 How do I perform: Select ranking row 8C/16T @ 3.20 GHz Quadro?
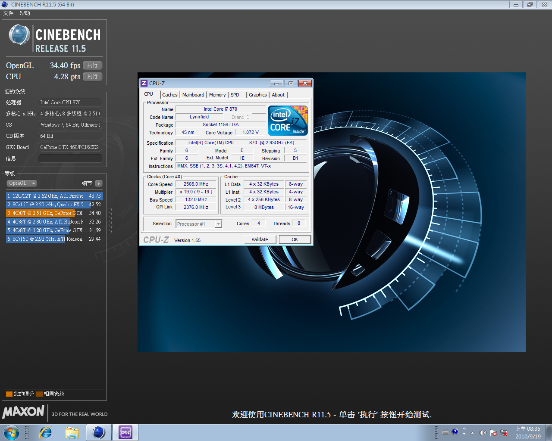(x=54, y=205)
